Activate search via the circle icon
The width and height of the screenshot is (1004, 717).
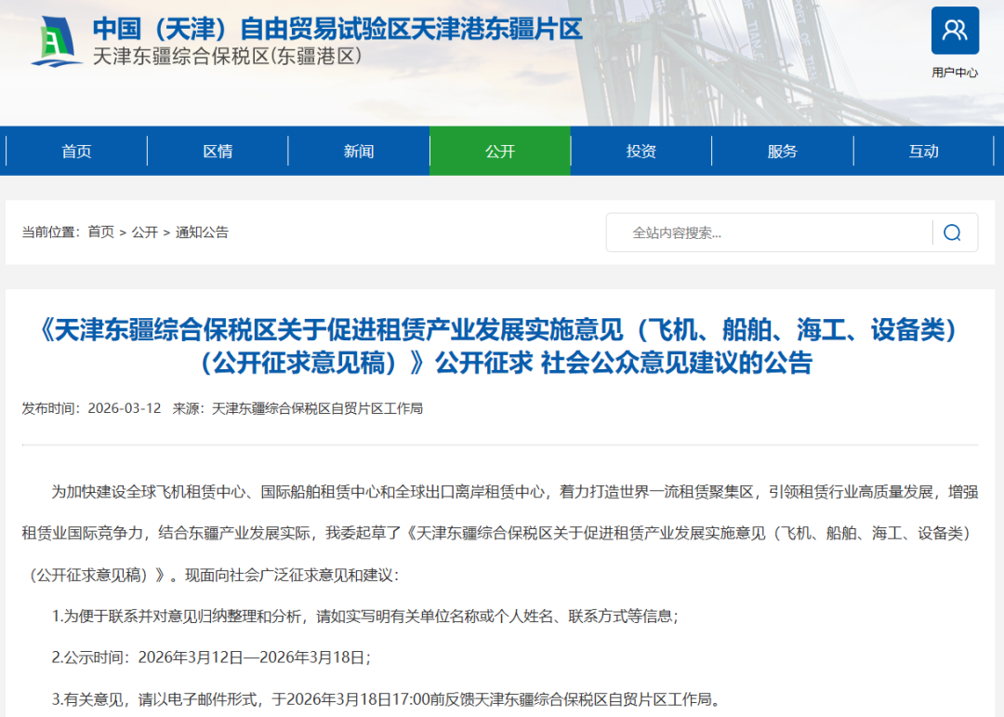(952, 232)
